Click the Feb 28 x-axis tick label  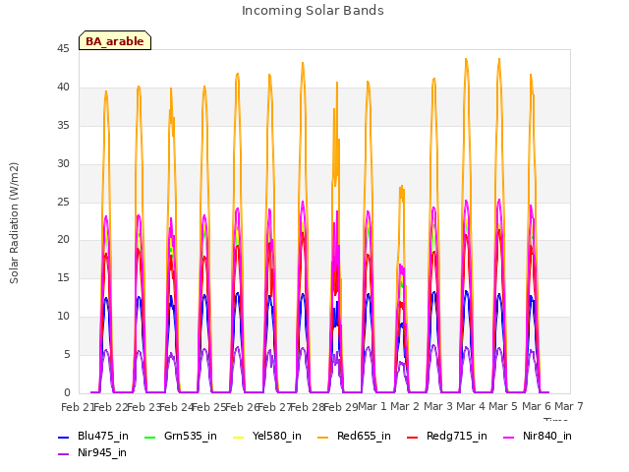[x=308, y=407]
